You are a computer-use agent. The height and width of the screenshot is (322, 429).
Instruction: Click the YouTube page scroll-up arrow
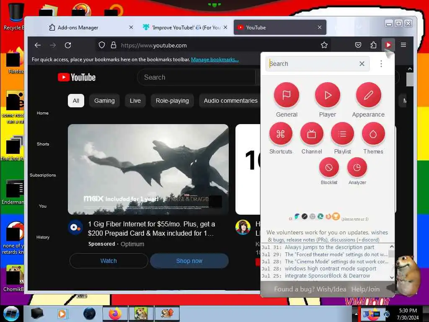410,69
